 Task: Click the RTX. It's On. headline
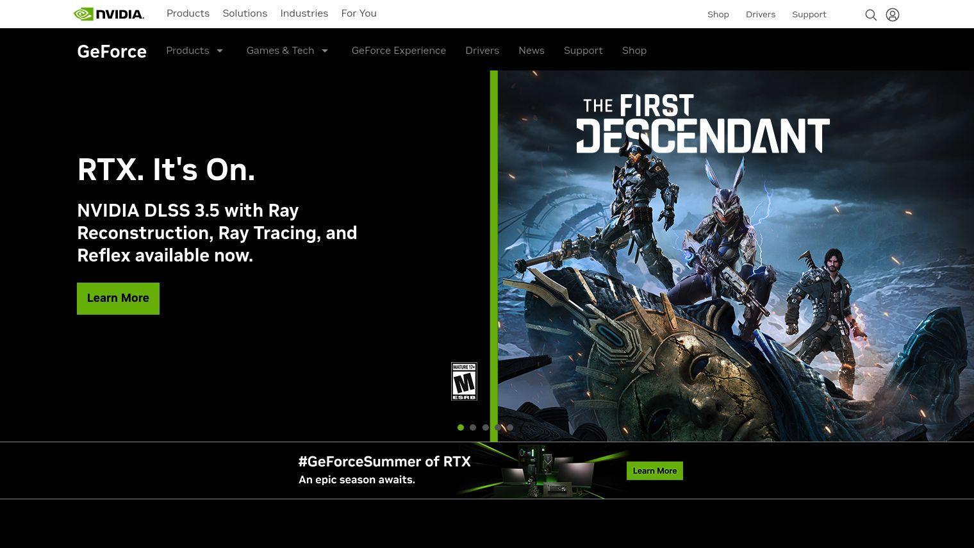[166, 170]
